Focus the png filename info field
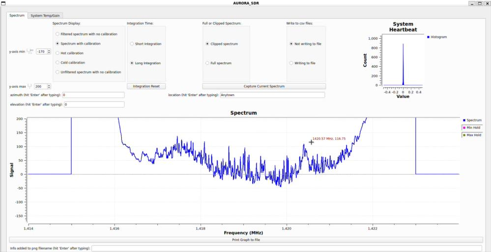The height and width of the screenshot is (252, 491). [x=287, y=248]
